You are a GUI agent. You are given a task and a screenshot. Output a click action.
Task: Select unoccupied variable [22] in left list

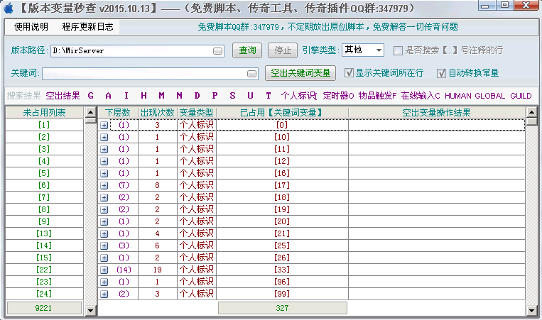(44, 270)
